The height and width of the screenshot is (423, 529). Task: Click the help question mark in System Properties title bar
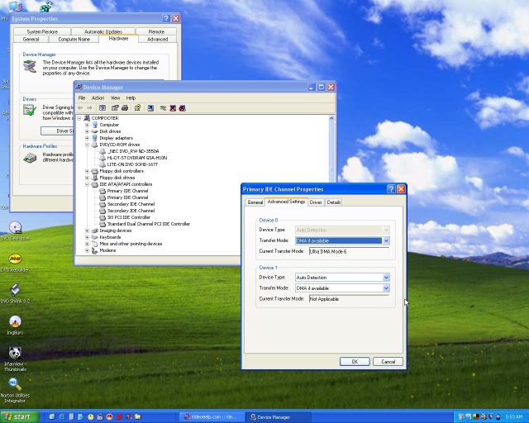pos(166,18)
